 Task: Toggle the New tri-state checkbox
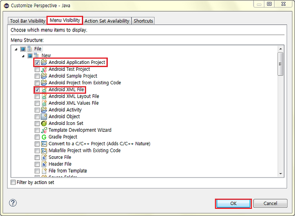[30, 56]
